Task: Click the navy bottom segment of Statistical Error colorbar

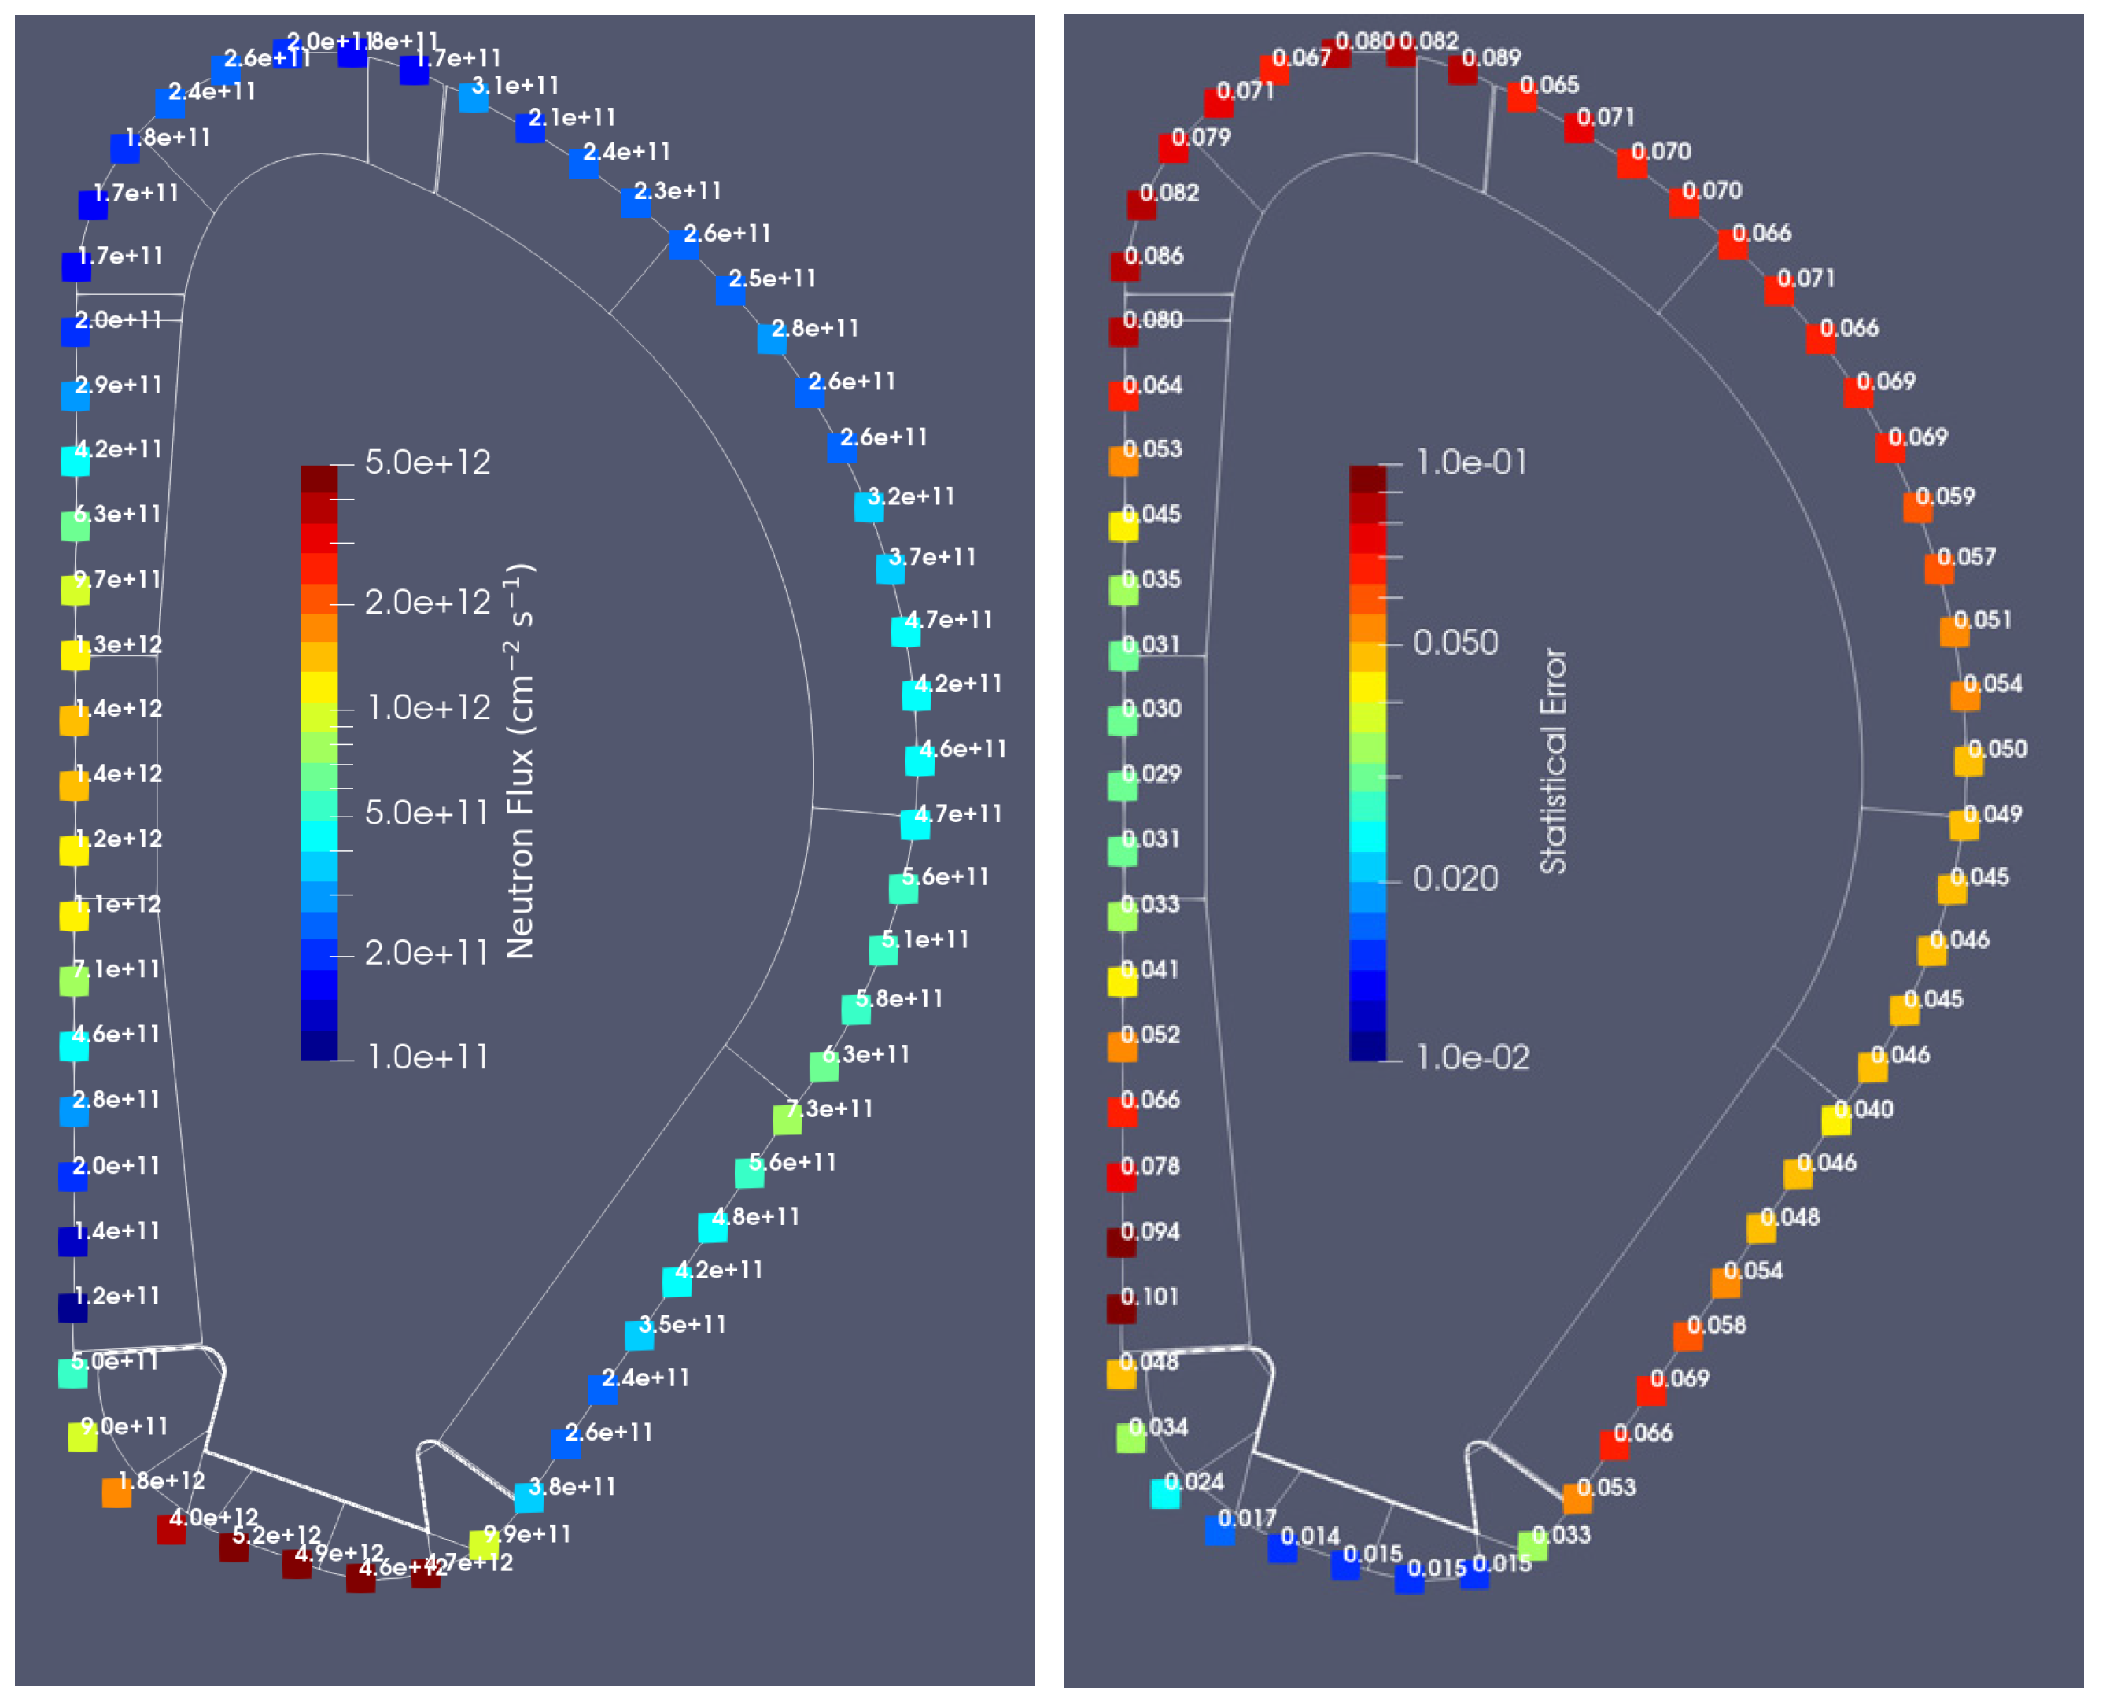Action: [1367, 1045]
